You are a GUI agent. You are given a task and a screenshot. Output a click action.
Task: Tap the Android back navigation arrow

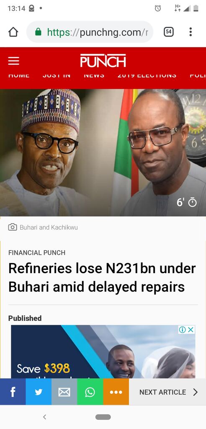tap(45, 417)
